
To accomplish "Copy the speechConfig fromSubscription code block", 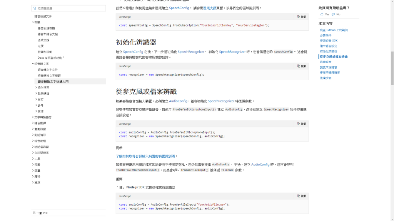I will coord(302,17).
